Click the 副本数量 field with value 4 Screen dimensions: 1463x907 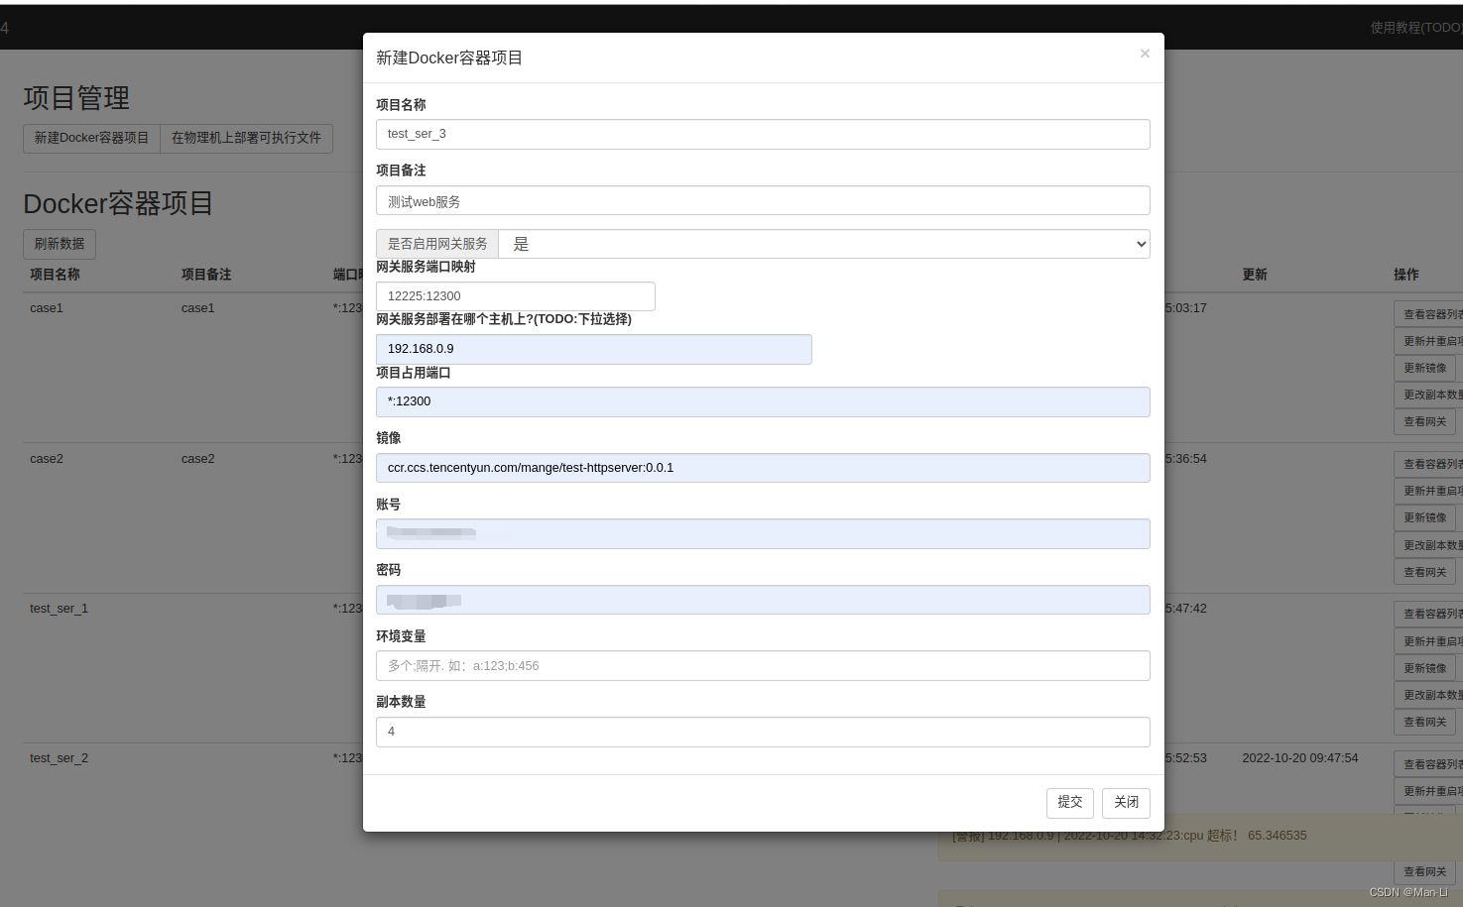pos(763,732)
